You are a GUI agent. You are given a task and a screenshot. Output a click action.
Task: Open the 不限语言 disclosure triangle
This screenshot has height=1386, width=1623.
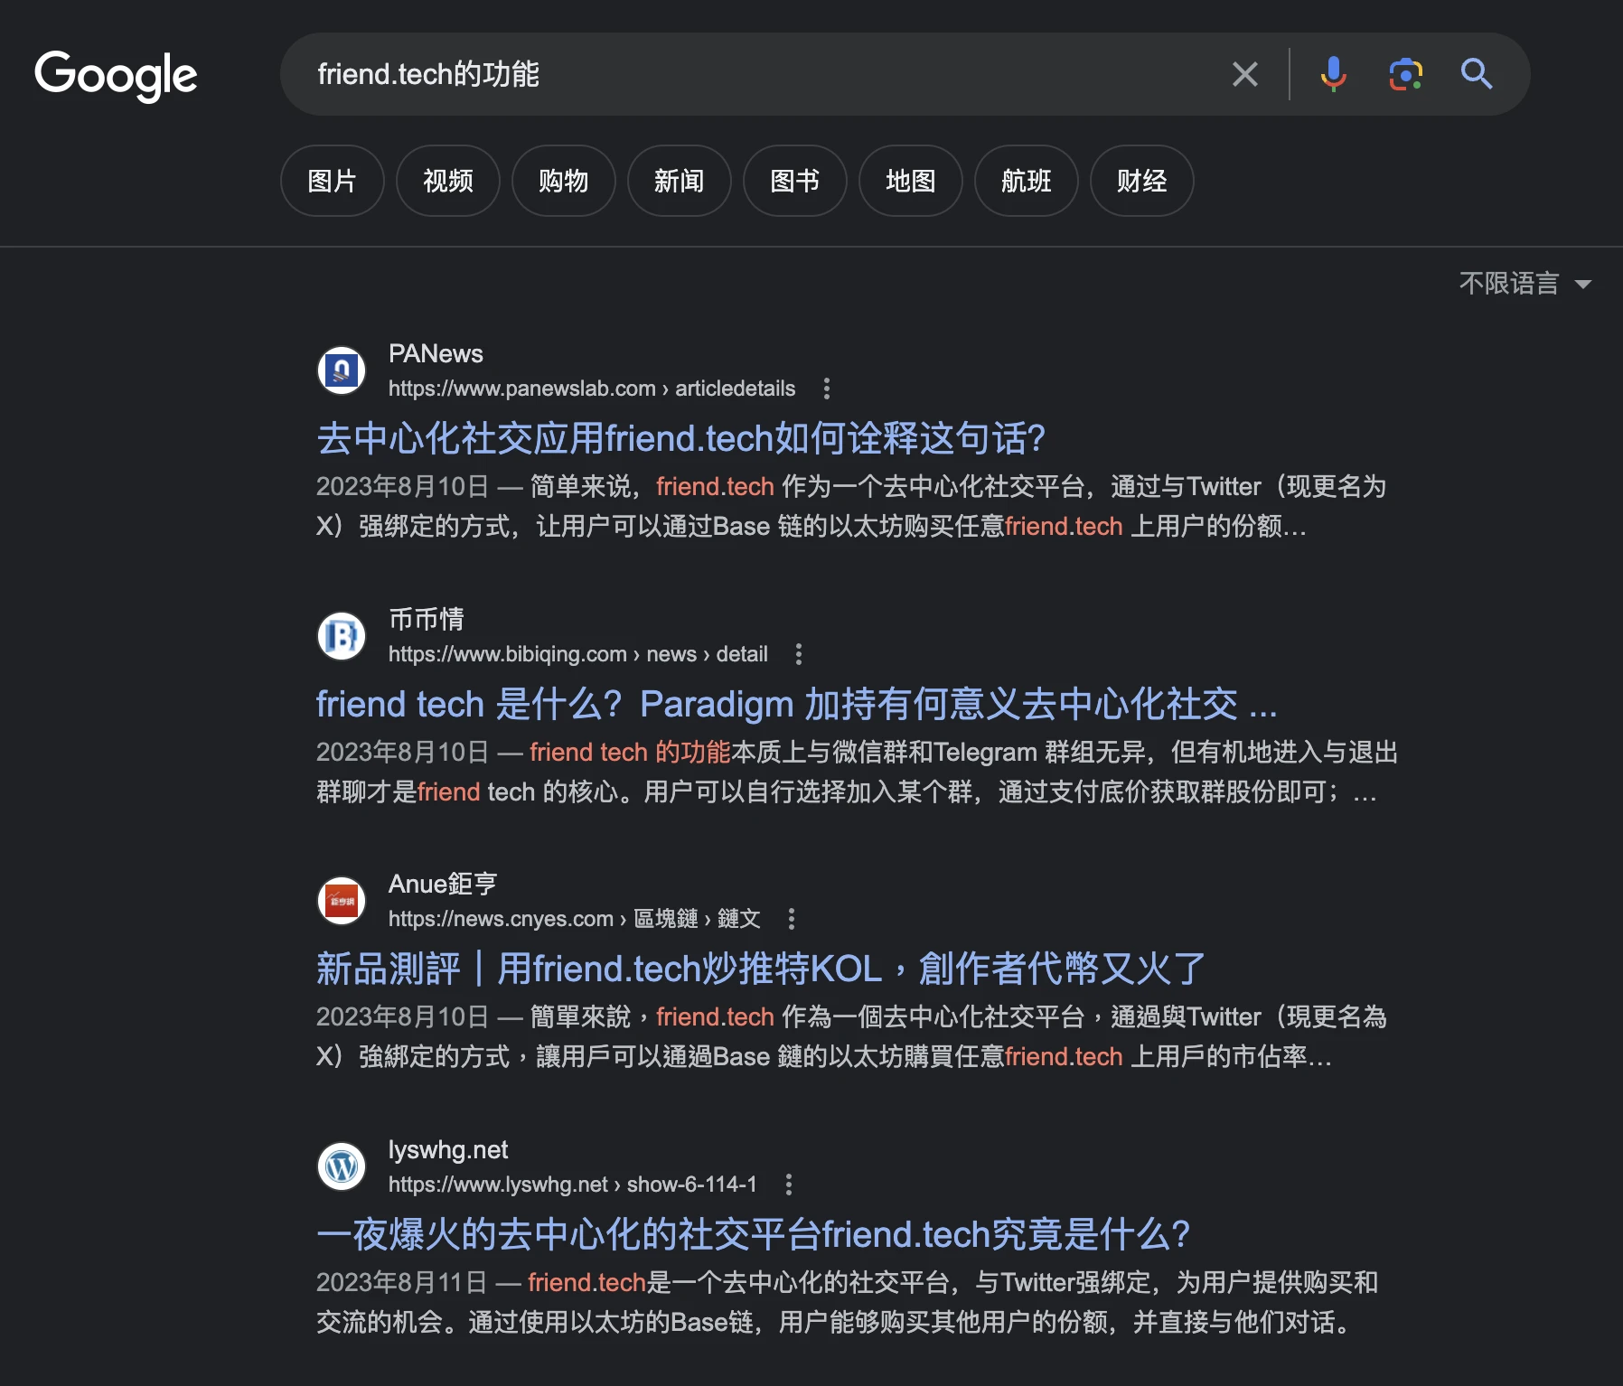coord(1584,283)
